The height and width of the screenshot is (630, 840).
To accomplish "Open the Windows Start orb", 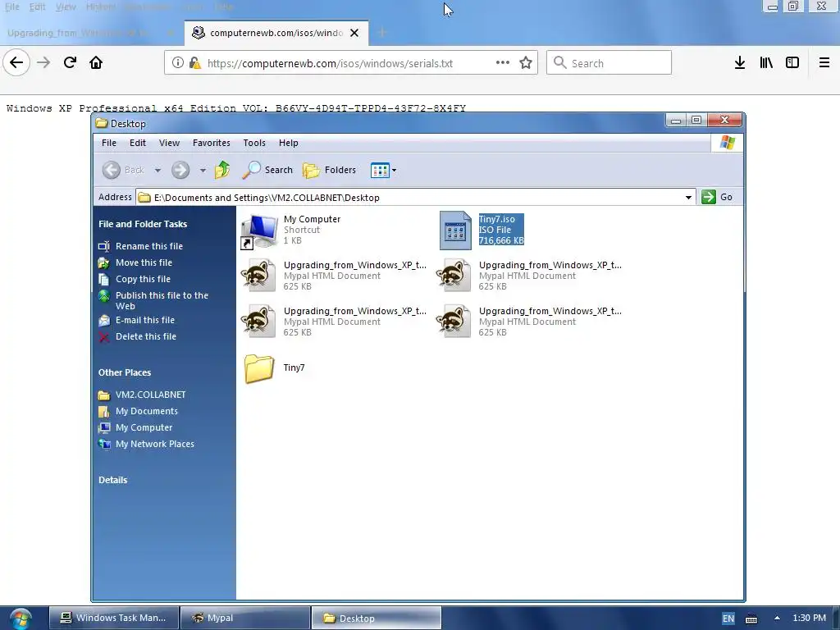I will pos(21,619).
